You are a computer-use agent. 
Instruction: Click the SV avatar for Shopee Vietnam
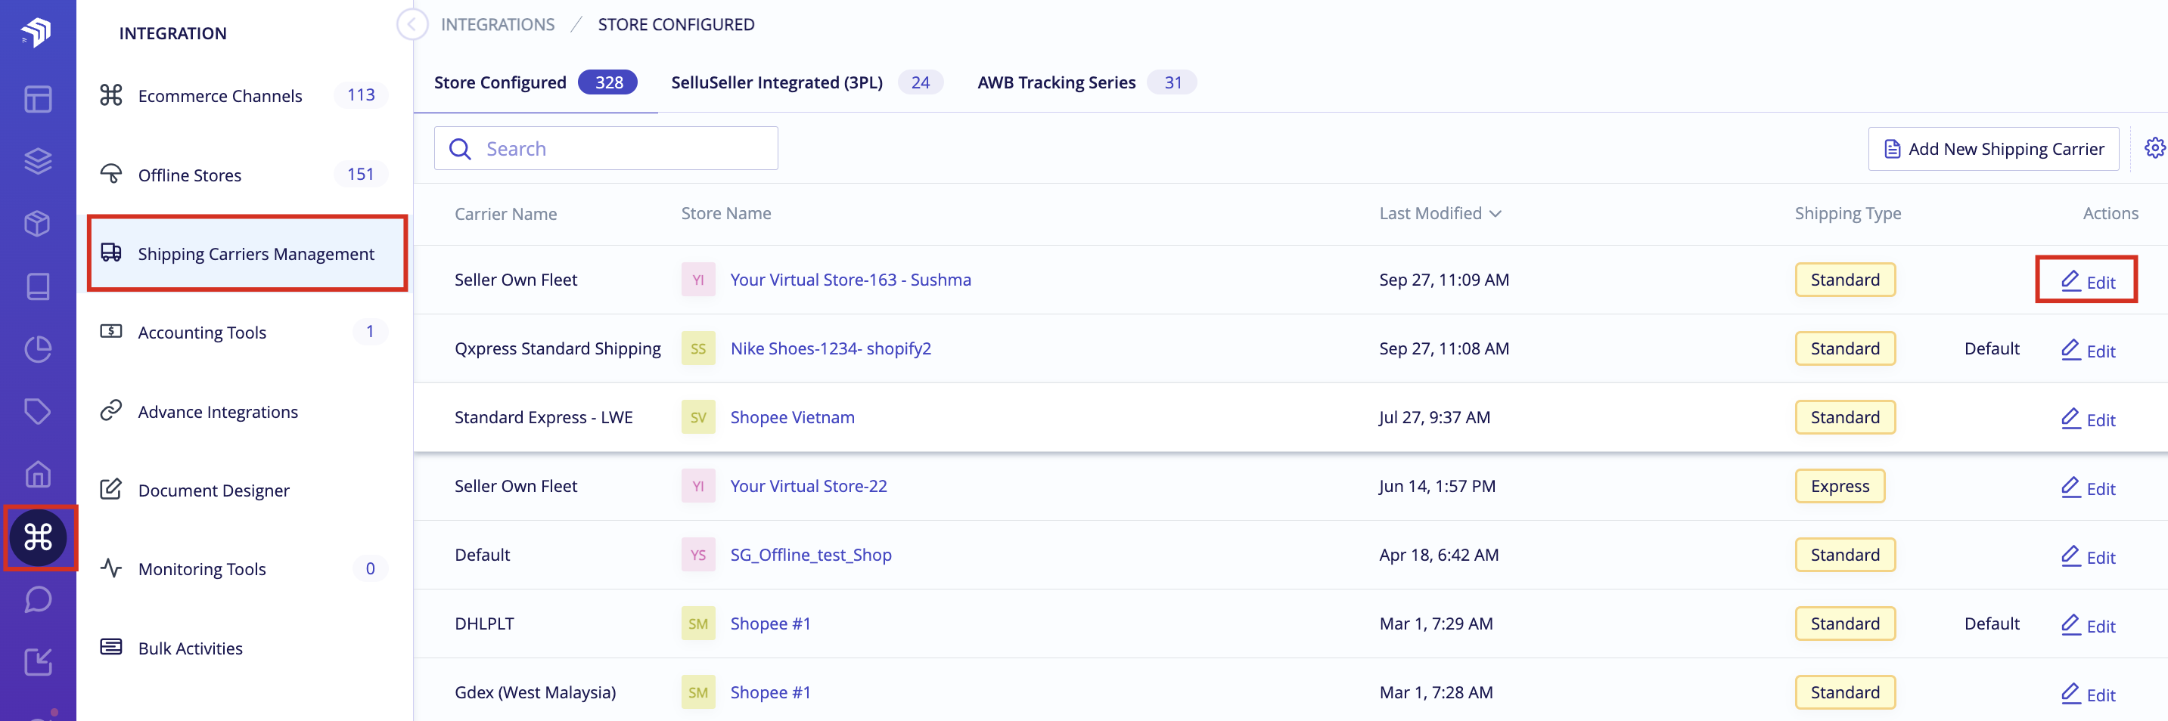point(697,417)
